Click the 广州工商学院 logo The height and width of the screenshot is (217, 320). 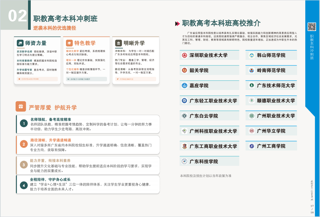(x=251, y=146)
